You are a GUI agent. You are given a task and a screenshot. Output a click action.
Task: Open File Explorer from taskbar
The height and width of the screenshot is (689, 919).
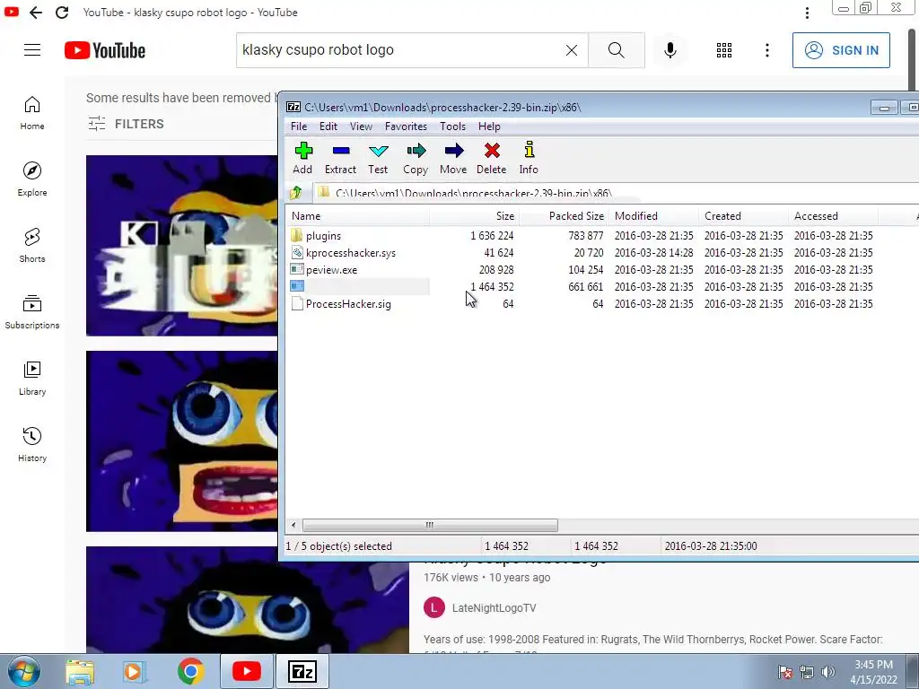pos(80,671)
